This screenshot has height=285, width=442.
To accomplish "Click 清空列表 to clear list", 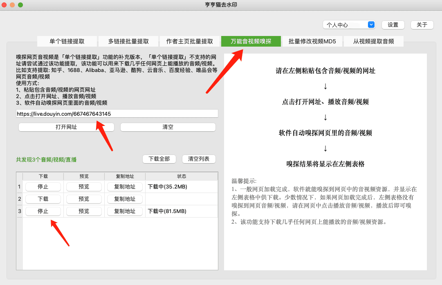I will [x=199, y=159].
